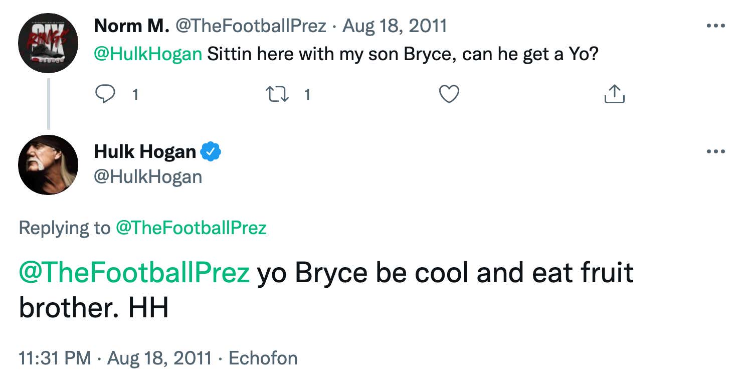Open the green @HulkHogan mention in Norm's tweet

(x=148, y=54)
